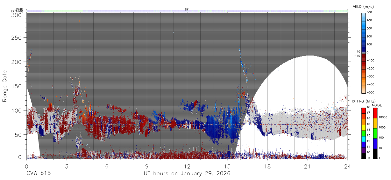Select the 3 tick on the UT hours axis
The width and height of the screenshot is (391, 180).
67,166
